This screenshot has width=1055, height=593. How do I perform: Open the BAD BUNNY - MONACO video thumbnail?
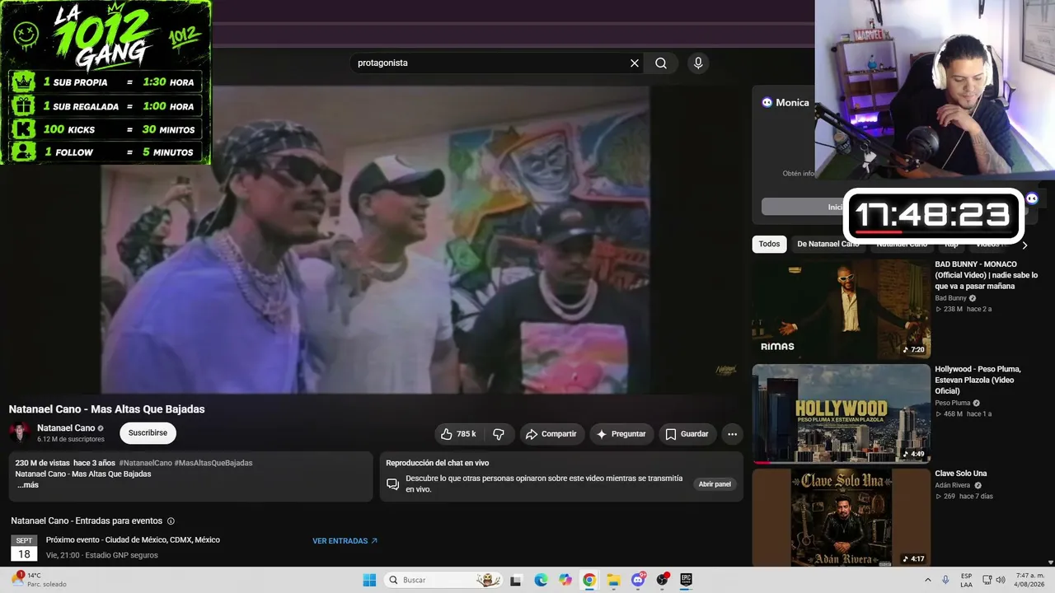pos(841,310)
